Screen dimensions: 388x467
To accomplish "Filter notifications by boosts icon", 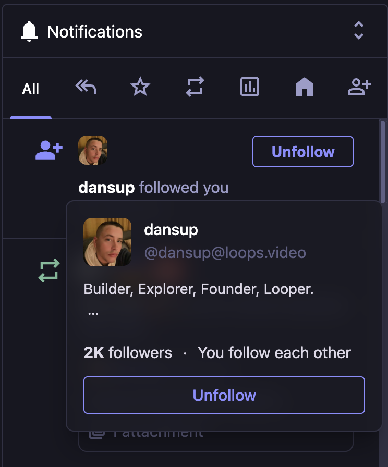I will (x=195, y=87).
